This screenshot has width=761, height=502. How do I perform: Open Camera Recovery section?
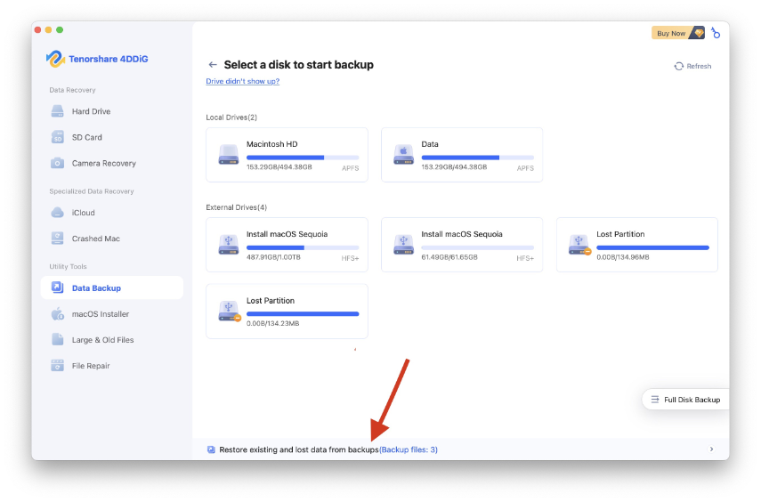(x=112, y=163)
